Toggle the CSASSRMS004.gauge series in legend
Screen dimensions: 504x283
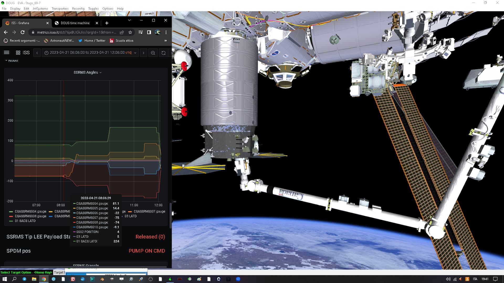pyautogui.click(x=30, y=211)
